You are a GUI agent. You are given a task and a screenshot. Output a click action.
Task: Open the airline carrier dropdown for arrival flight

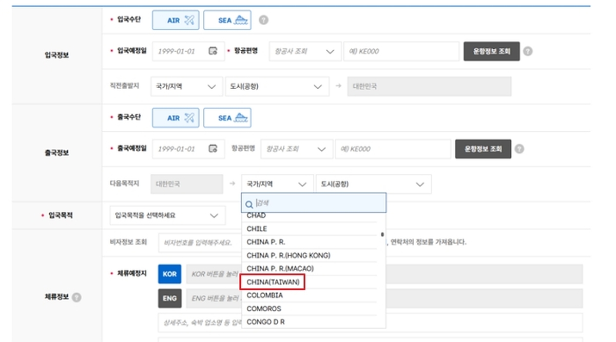(x=305, y=51)
